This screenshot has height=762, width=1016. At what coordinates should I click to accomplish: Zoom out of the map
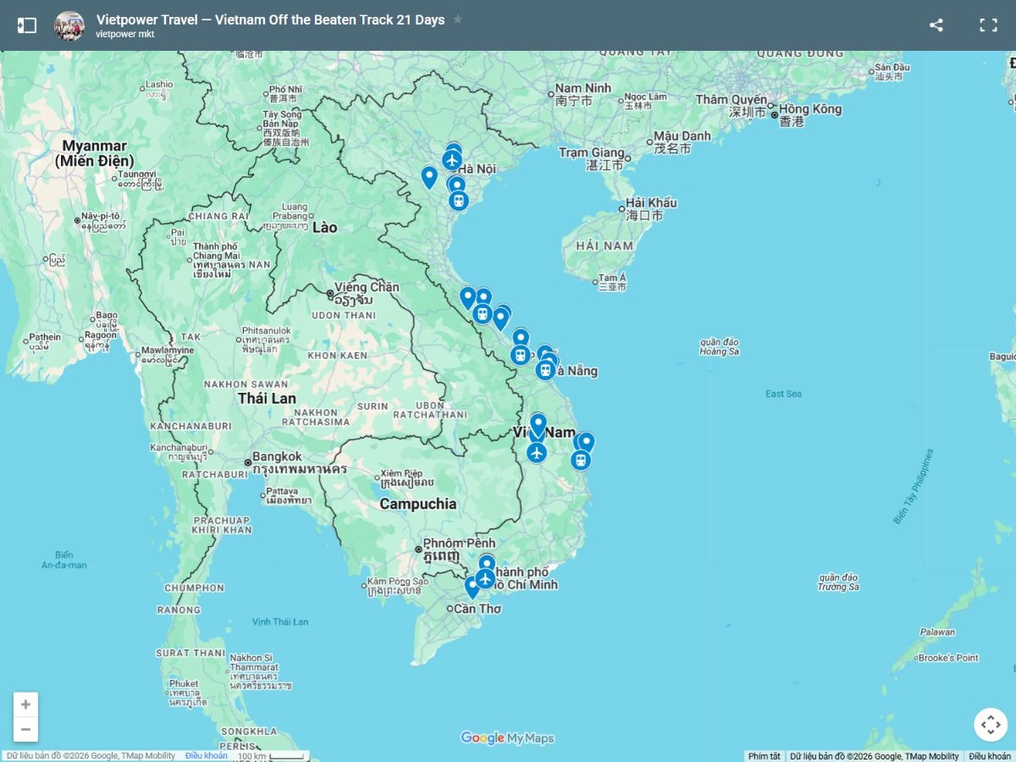point(25,729)
